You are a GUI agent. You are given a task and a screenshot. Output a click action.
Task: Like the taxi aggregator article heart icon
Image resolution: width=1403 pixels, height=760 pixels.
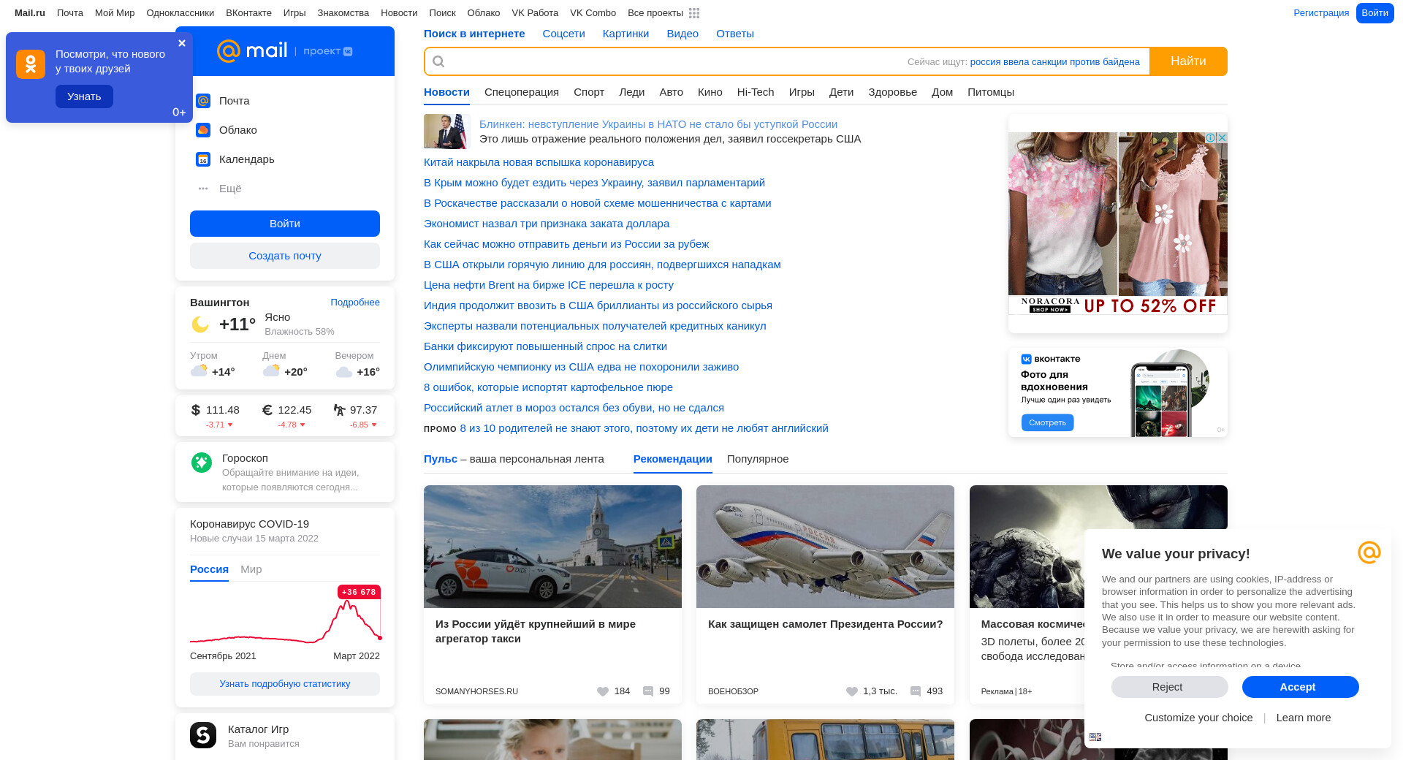[603, 691]
